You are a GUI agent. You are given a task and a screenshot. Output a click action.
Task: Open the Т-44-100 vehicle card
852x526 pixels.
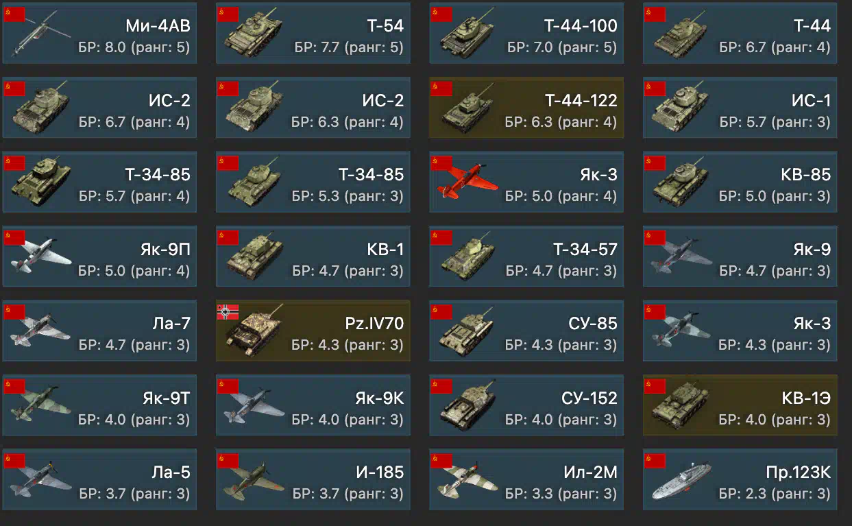click(x=526, y=34)
